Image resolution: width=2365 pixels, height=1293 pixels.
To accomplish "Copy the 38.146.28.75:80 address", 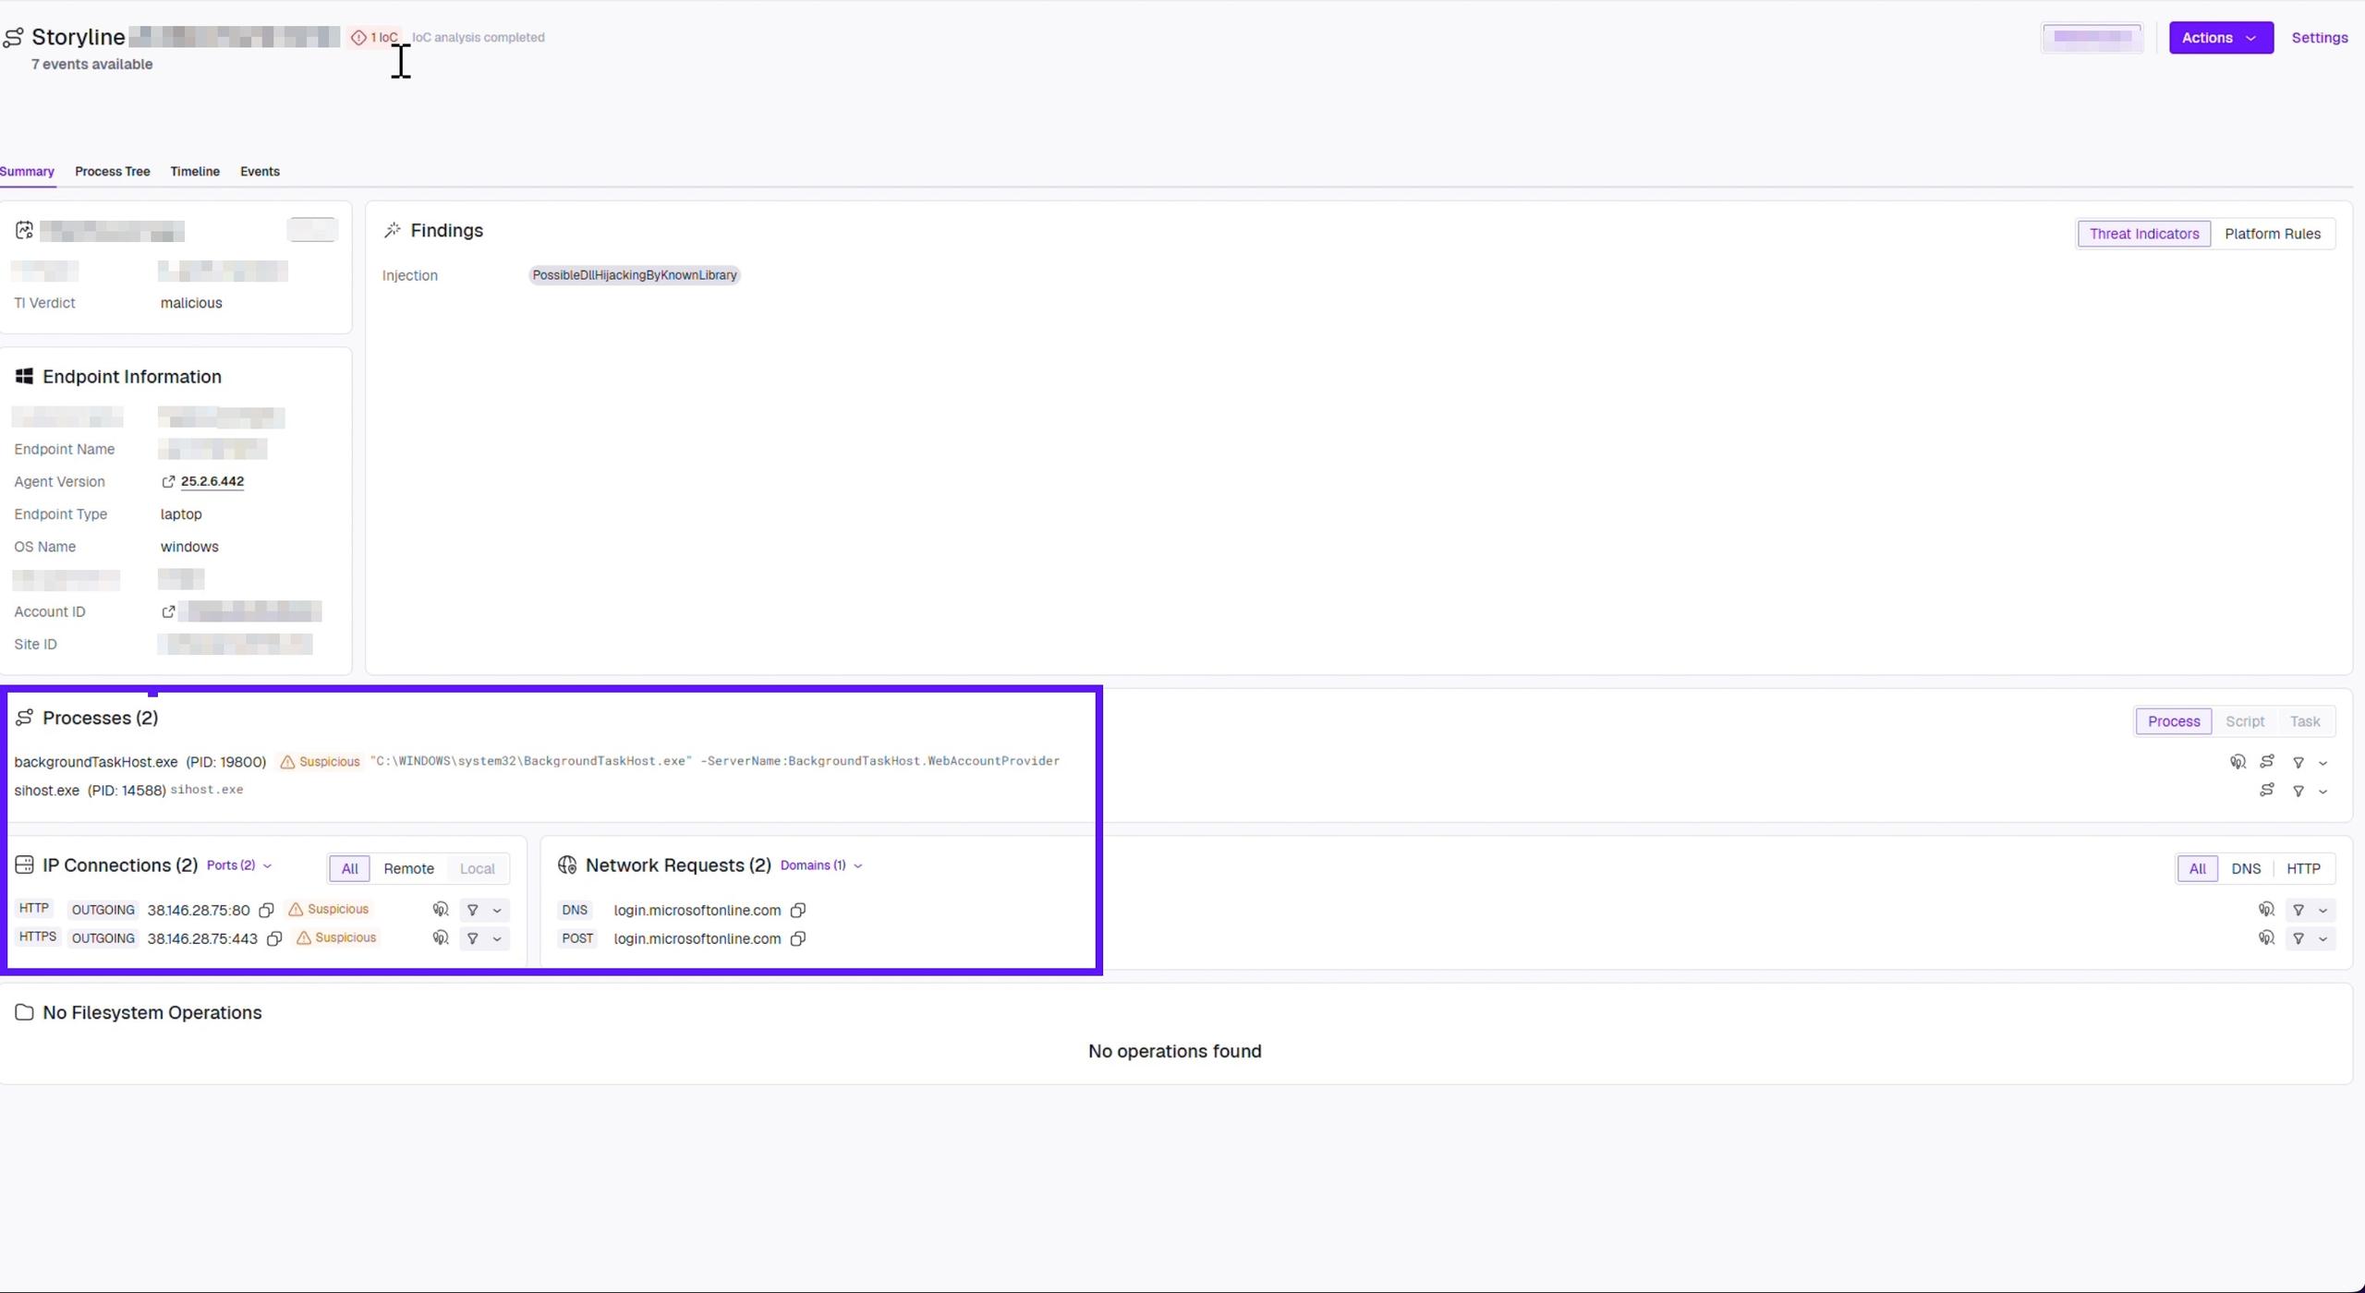I will pos(266,911).
